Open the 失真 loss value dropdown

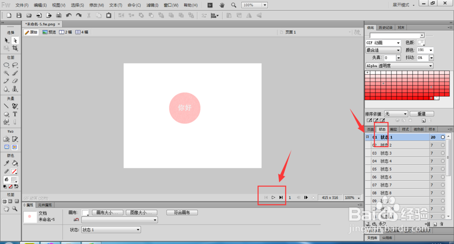[399, 58]
